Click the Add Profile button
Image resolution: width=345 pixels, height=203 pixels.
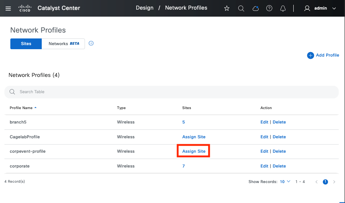[323, 55]
